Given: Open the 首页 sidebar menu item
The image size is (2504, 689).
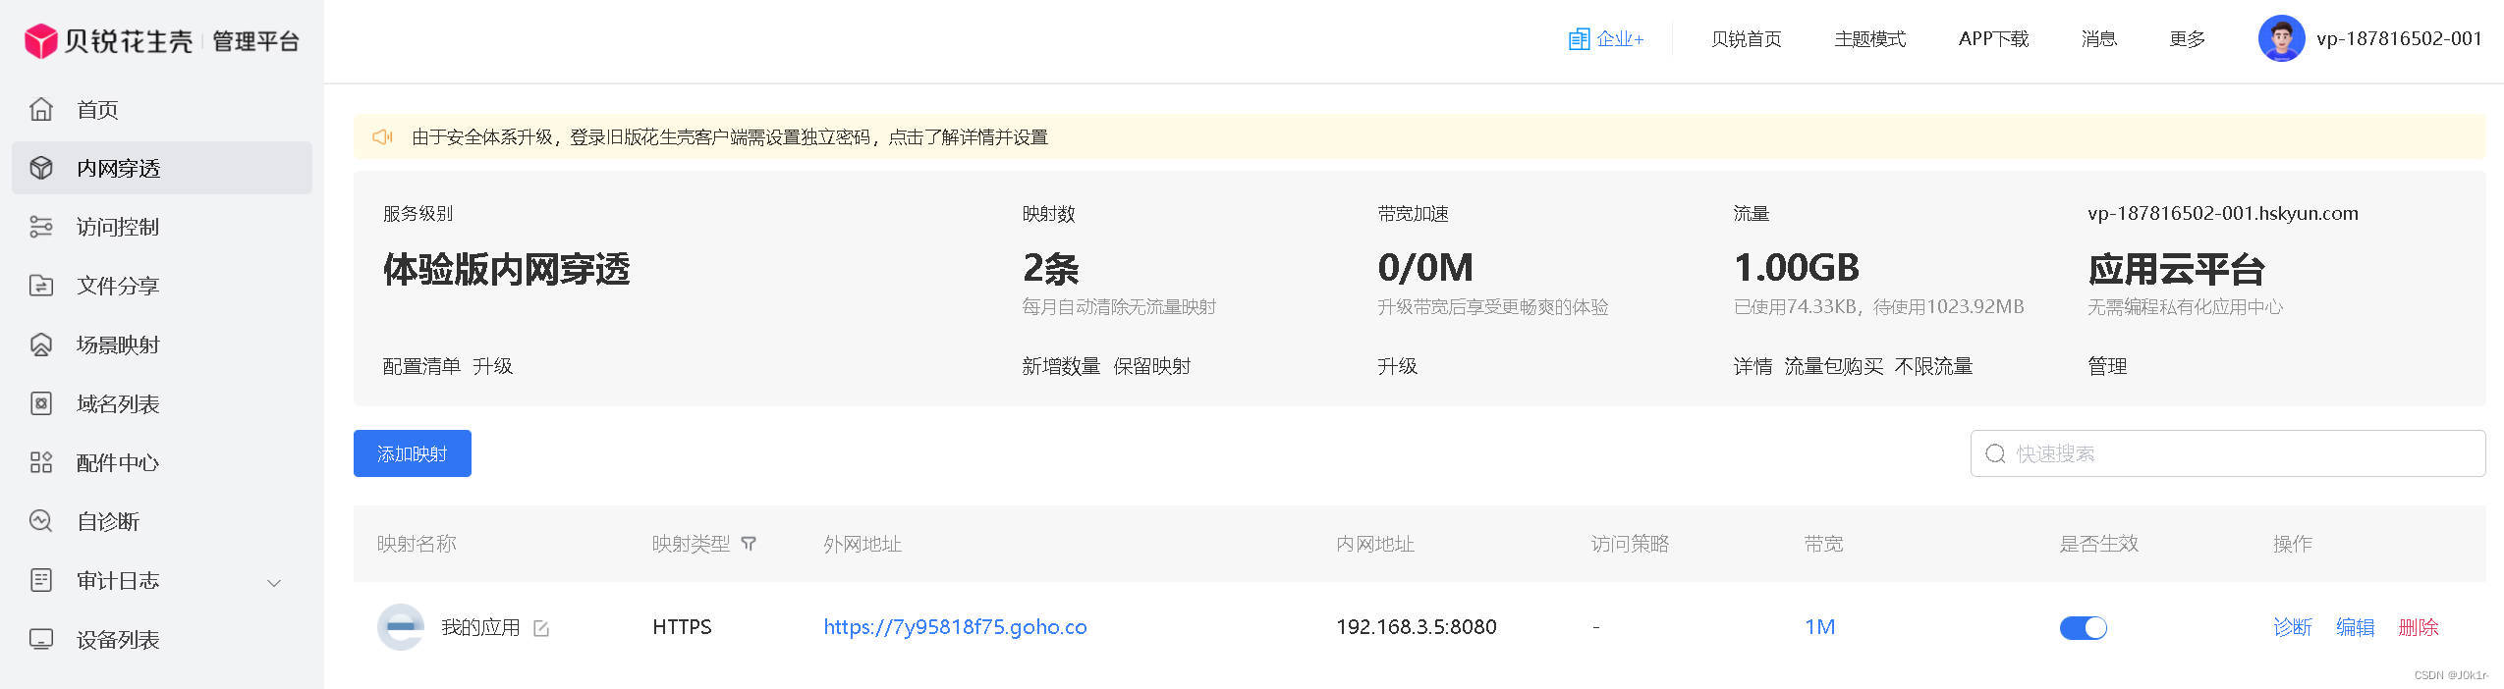Looking at the screenshot, I should [162, 109].
